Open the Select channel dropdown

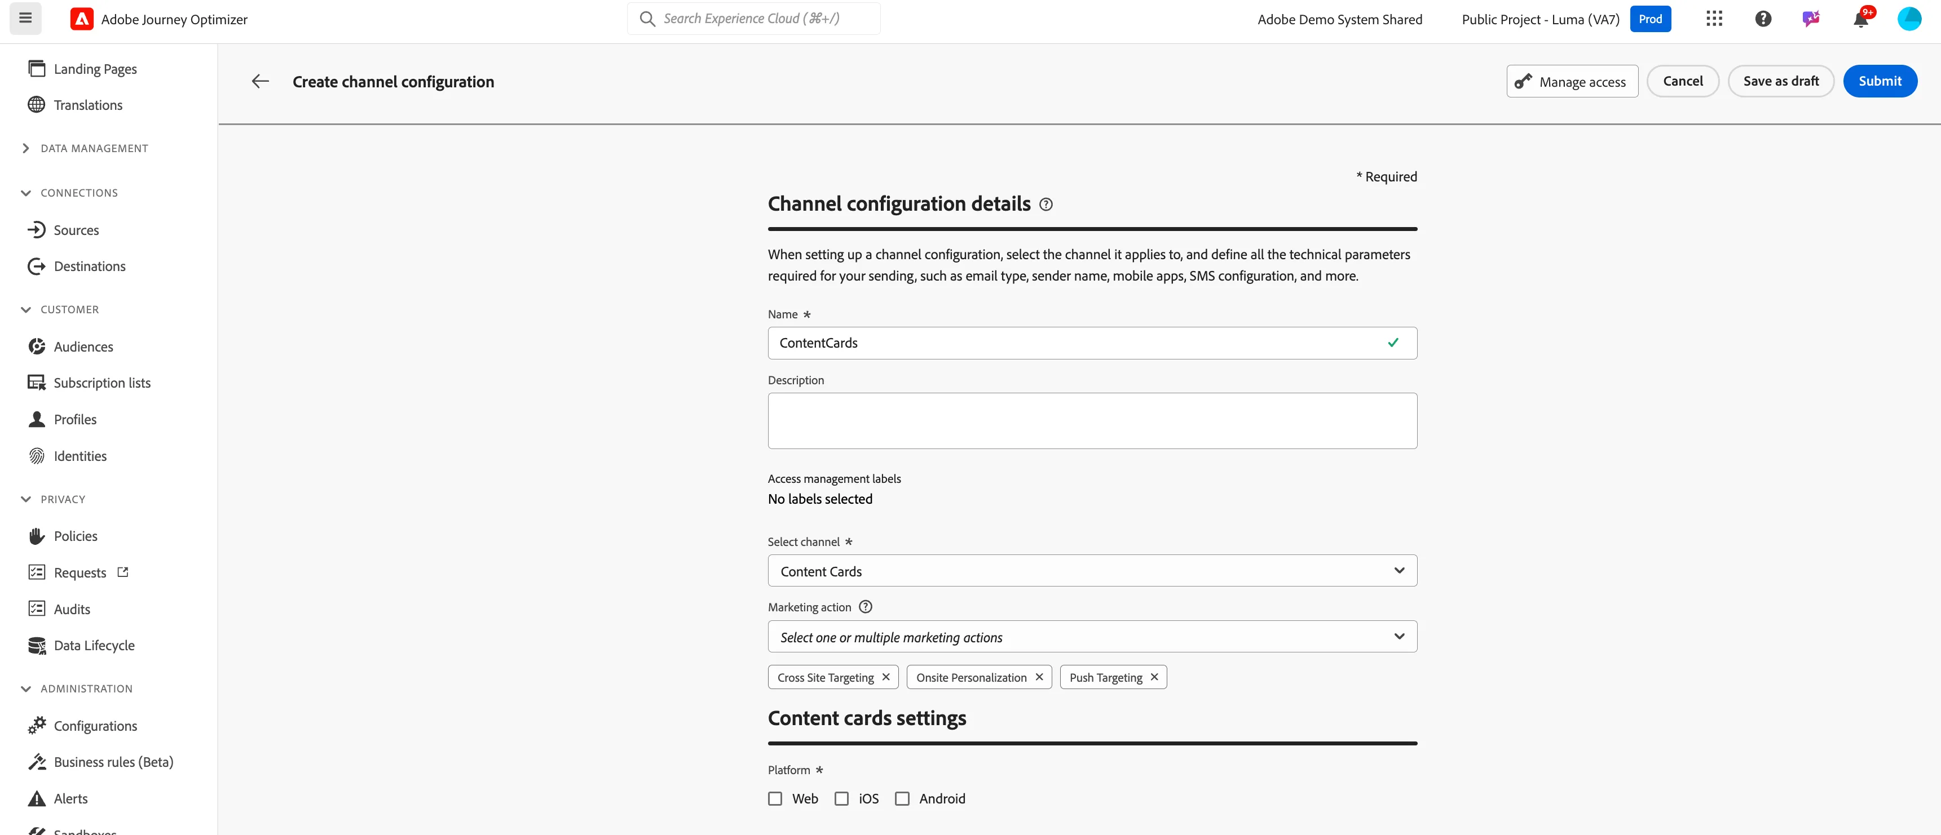pyautogui.click(x=1092, y=571)
